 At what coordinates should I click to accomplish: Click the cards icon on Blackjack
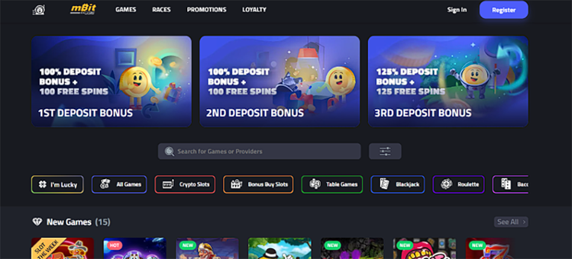click(x=384, y=184)
